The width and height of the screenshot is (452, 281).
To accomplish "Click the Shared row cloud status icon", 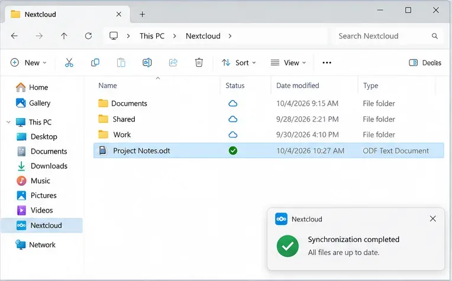I will (233, 119).
